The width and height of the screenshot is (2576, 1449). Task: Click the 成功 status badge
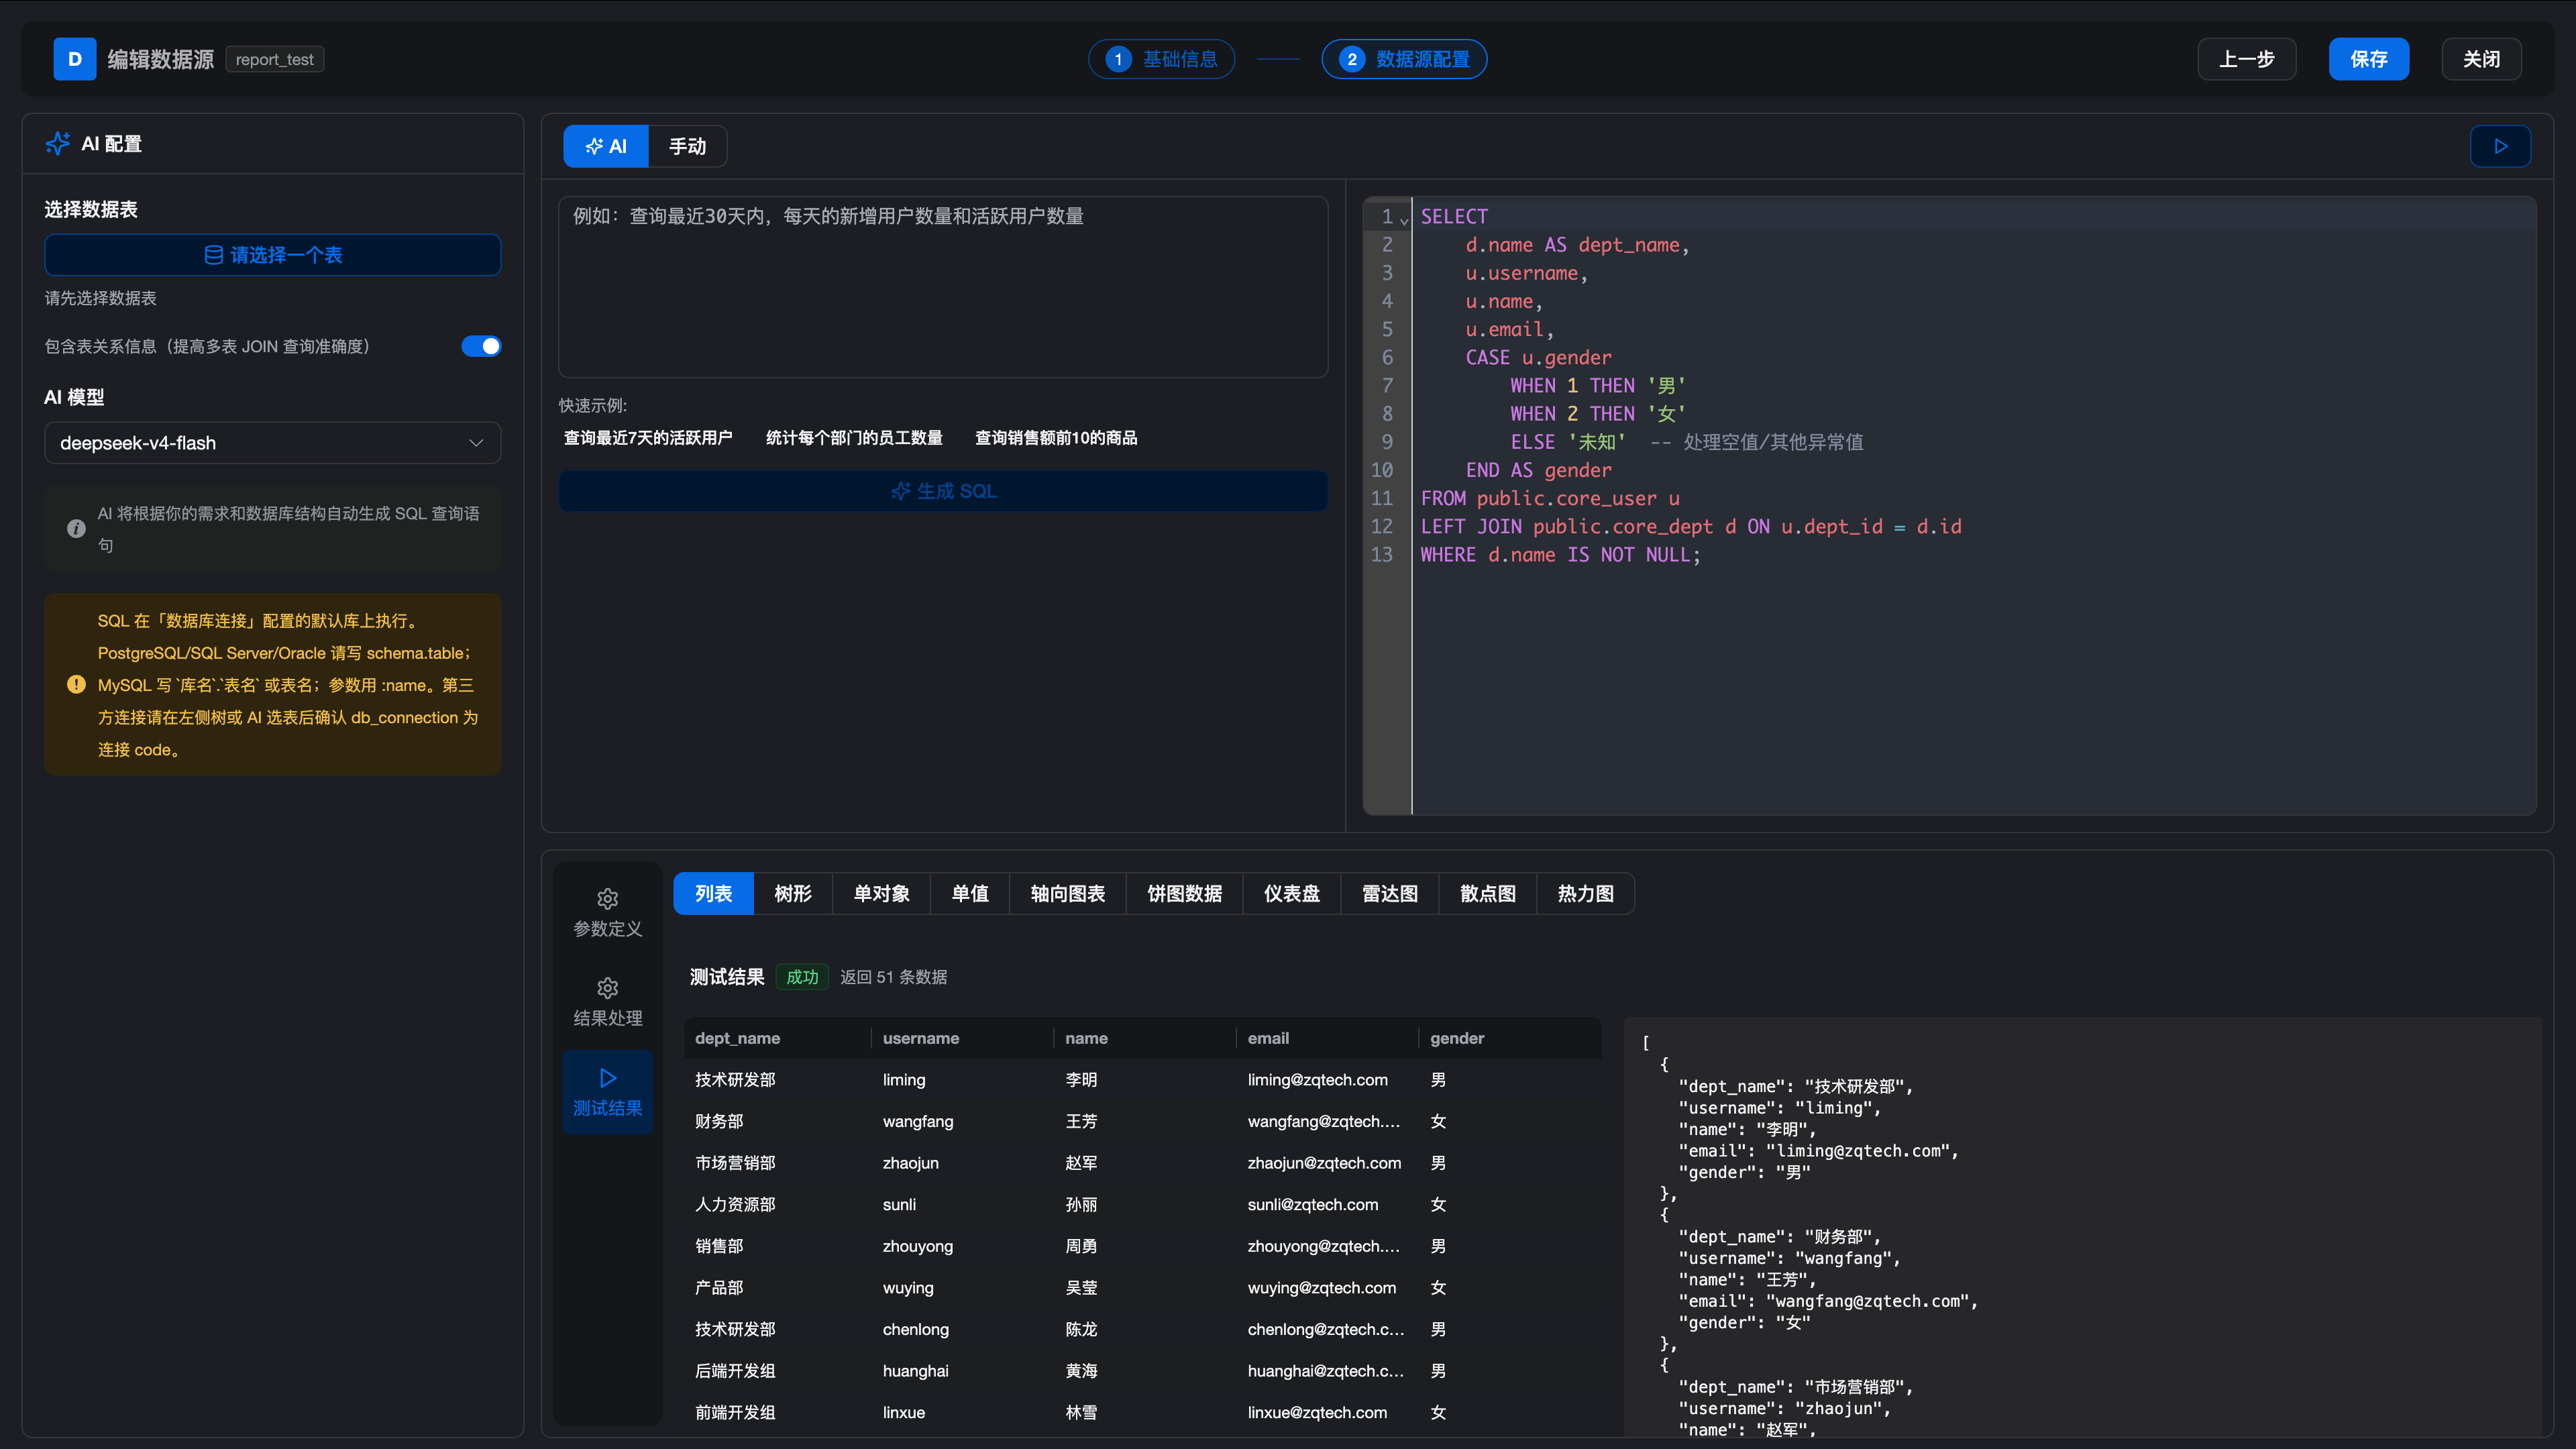coord(802,977)
